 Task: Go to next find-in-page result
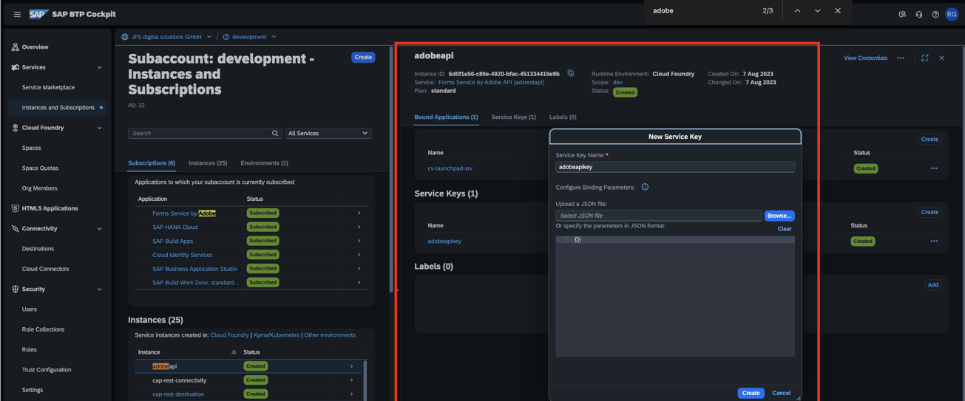(817, 11)
